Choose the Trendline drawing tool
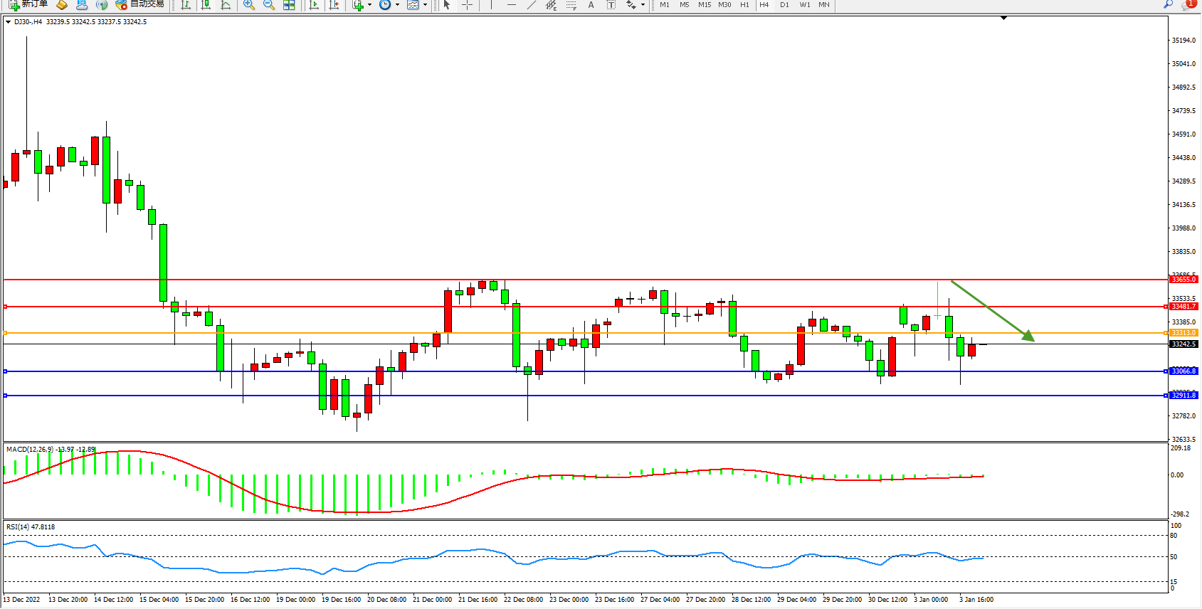1202x609 pixels. pyautogui.click(x=531, y=5)
